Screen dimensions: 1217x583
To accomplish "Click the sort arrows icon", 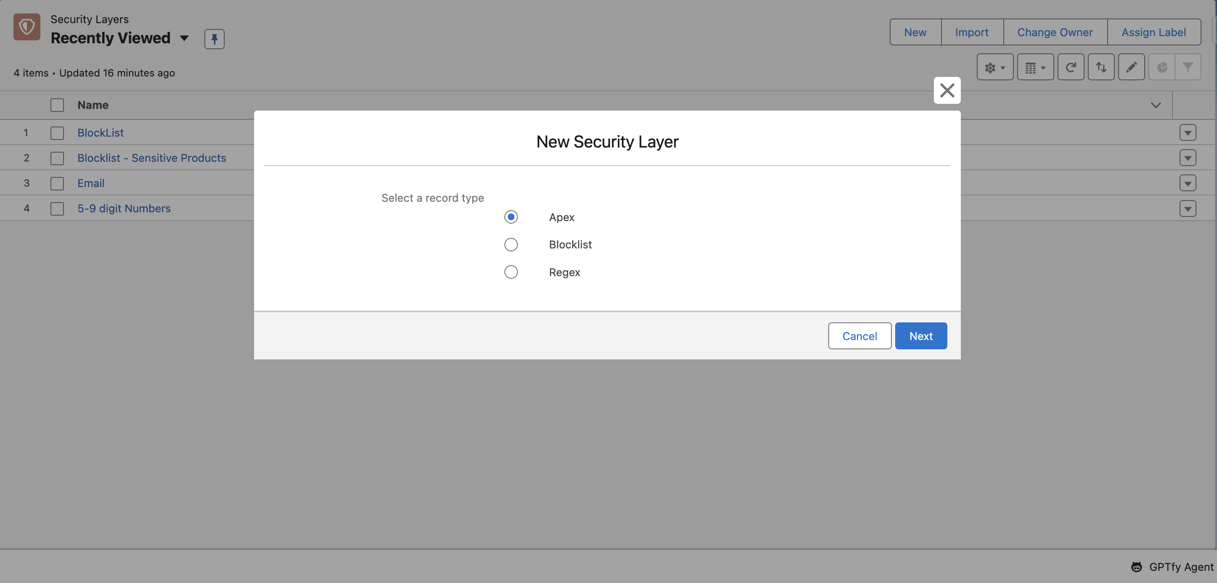I will pos(1101,68).
